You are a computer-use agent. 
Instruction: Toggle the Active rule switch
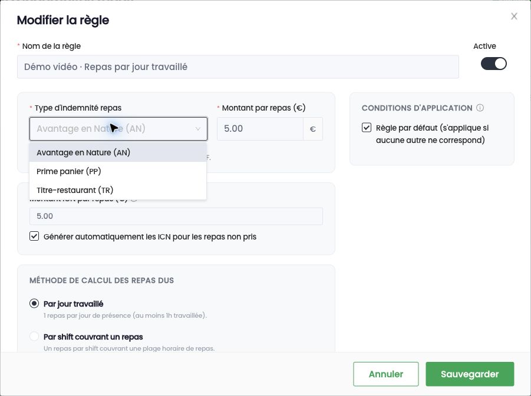click(x=493, y=64)
